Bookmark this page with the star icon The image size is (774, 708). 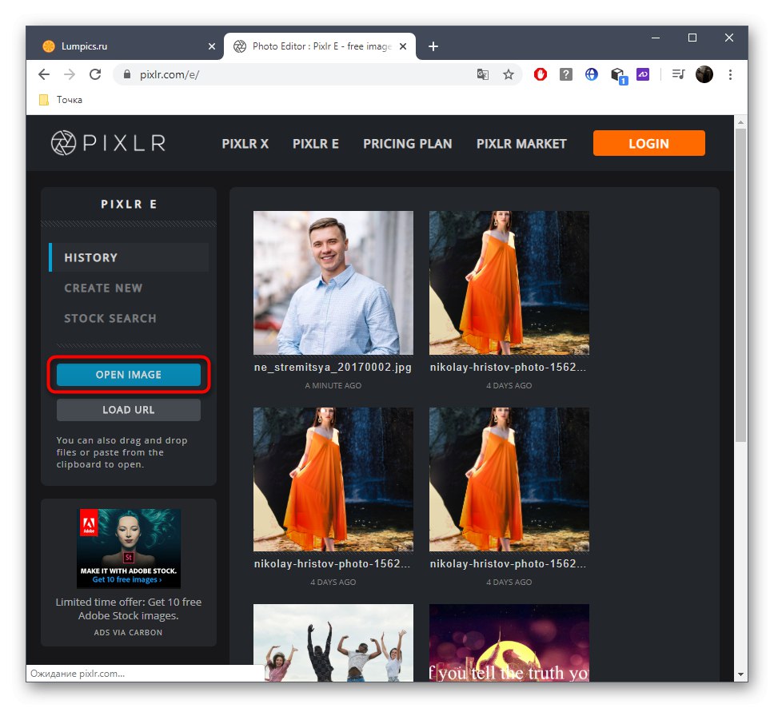509,74
